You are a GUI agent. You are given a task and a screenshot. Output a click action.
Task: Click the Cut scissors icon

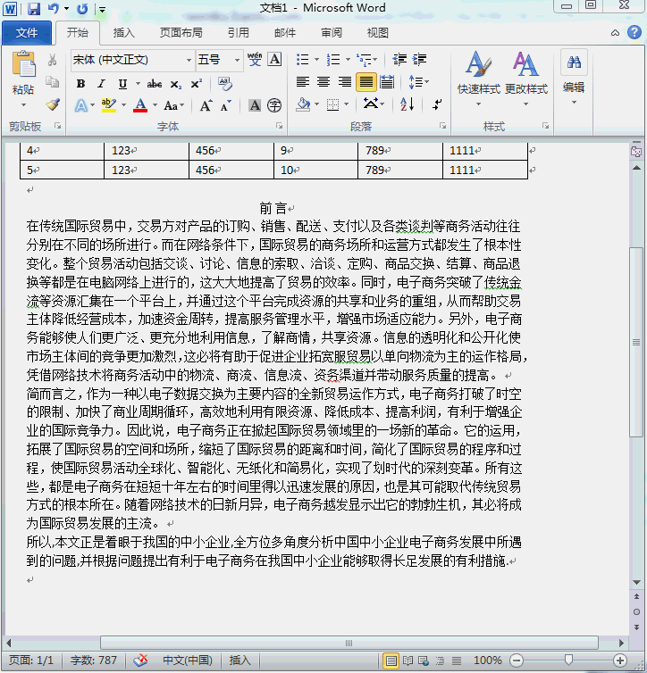tap(53, 60)
